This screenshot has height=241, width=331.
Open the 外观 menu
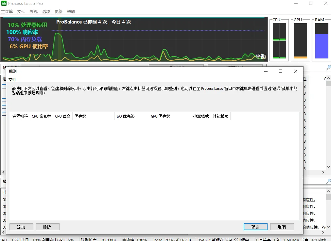(x=33, y=11)
